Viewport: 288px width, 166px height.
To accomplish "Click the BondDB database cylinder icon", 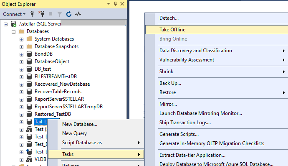I will (29, 54).
